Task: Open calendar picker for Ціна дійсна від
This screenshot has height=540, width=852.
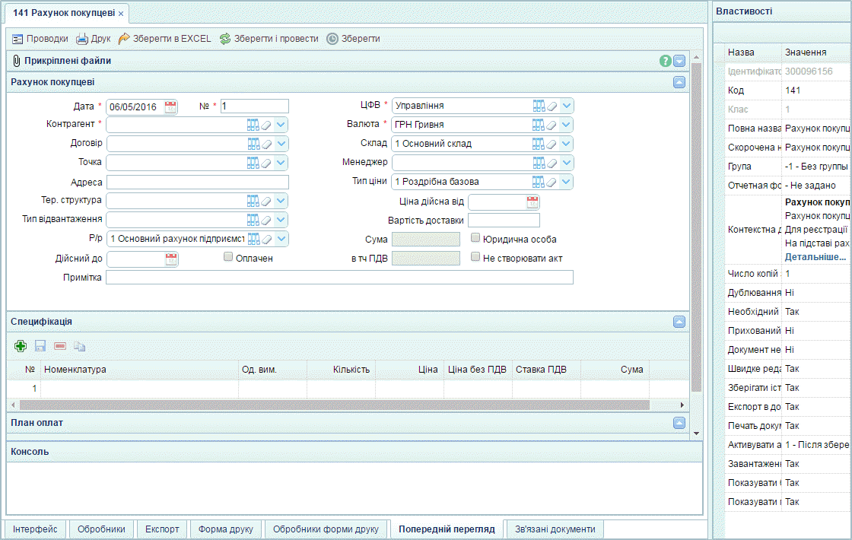Action: pyautogui.click(x=532, y=202)
